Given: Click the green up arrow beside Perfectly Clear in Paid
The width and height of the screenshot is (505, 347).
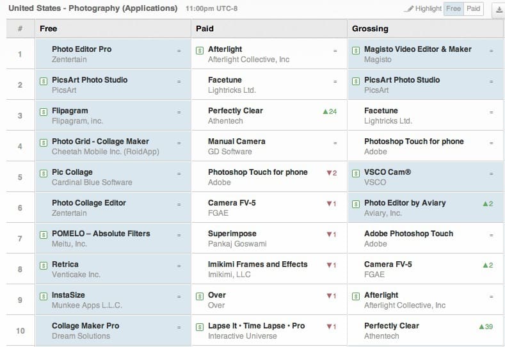Looking at the screenshot, I should click(x=325, y=111).
